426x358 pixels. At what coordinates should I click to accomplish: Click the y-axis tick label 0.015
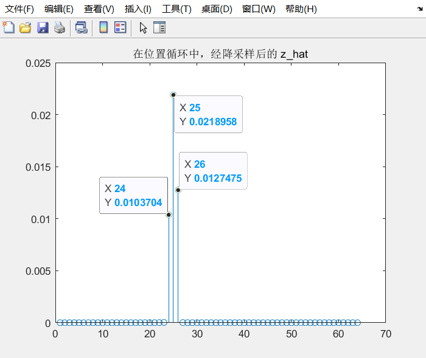(x=38, y=167)
